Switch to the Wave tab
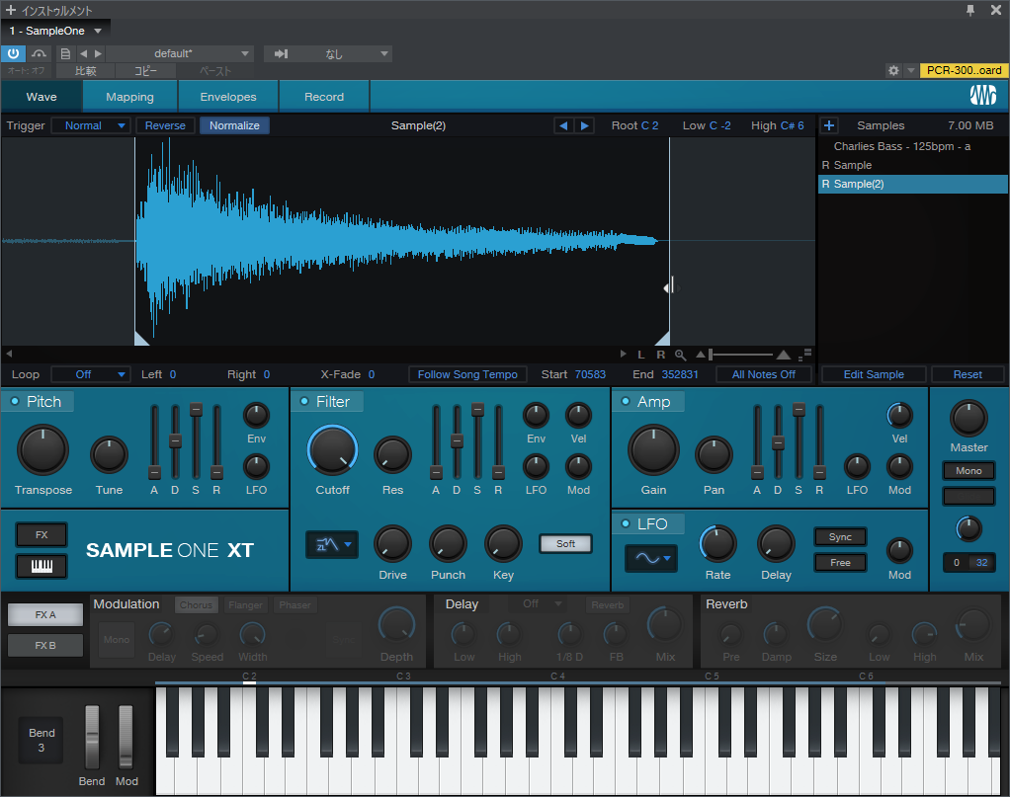 pos(42,97)
